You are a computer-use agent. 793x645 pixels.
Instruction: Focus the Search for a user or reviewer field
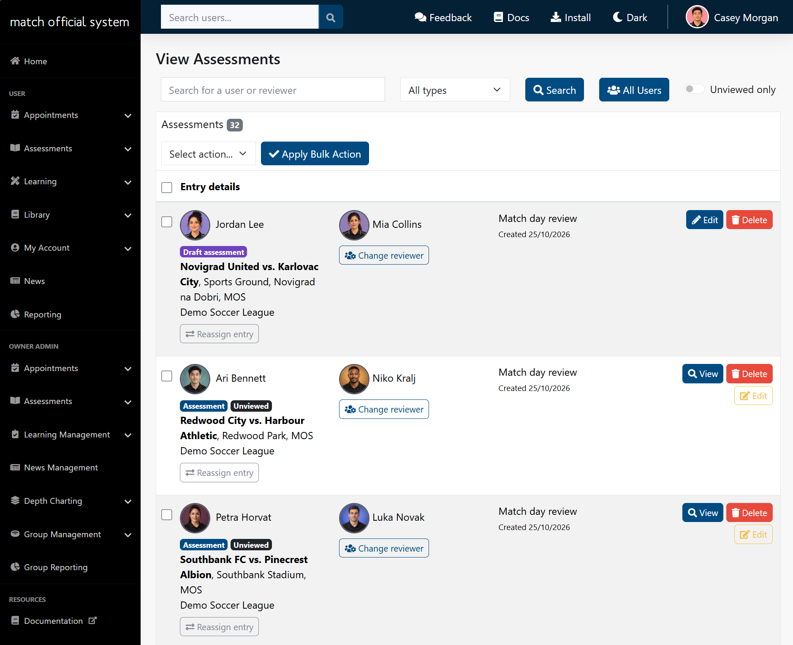(273, 90)
